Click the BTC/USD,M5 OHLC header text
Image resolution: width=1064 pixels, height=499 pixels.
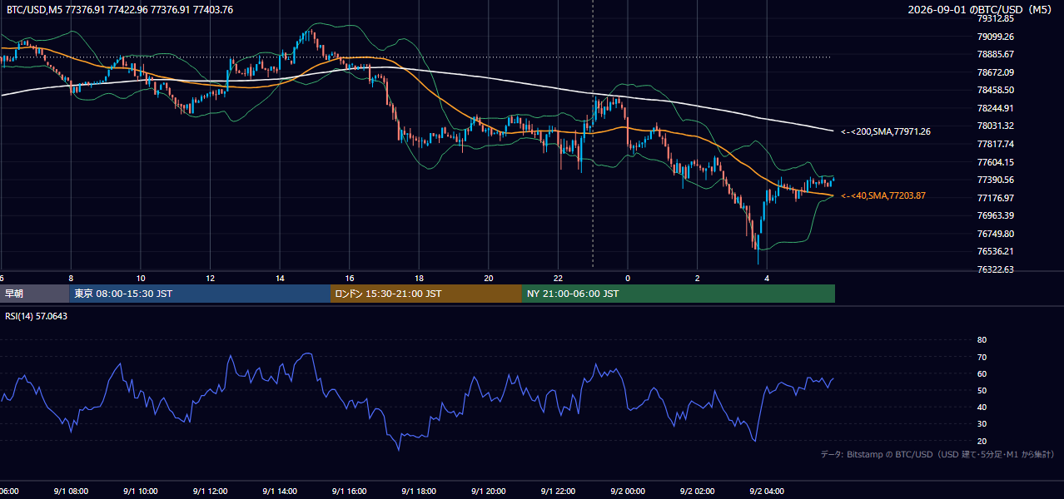(120, 9)
